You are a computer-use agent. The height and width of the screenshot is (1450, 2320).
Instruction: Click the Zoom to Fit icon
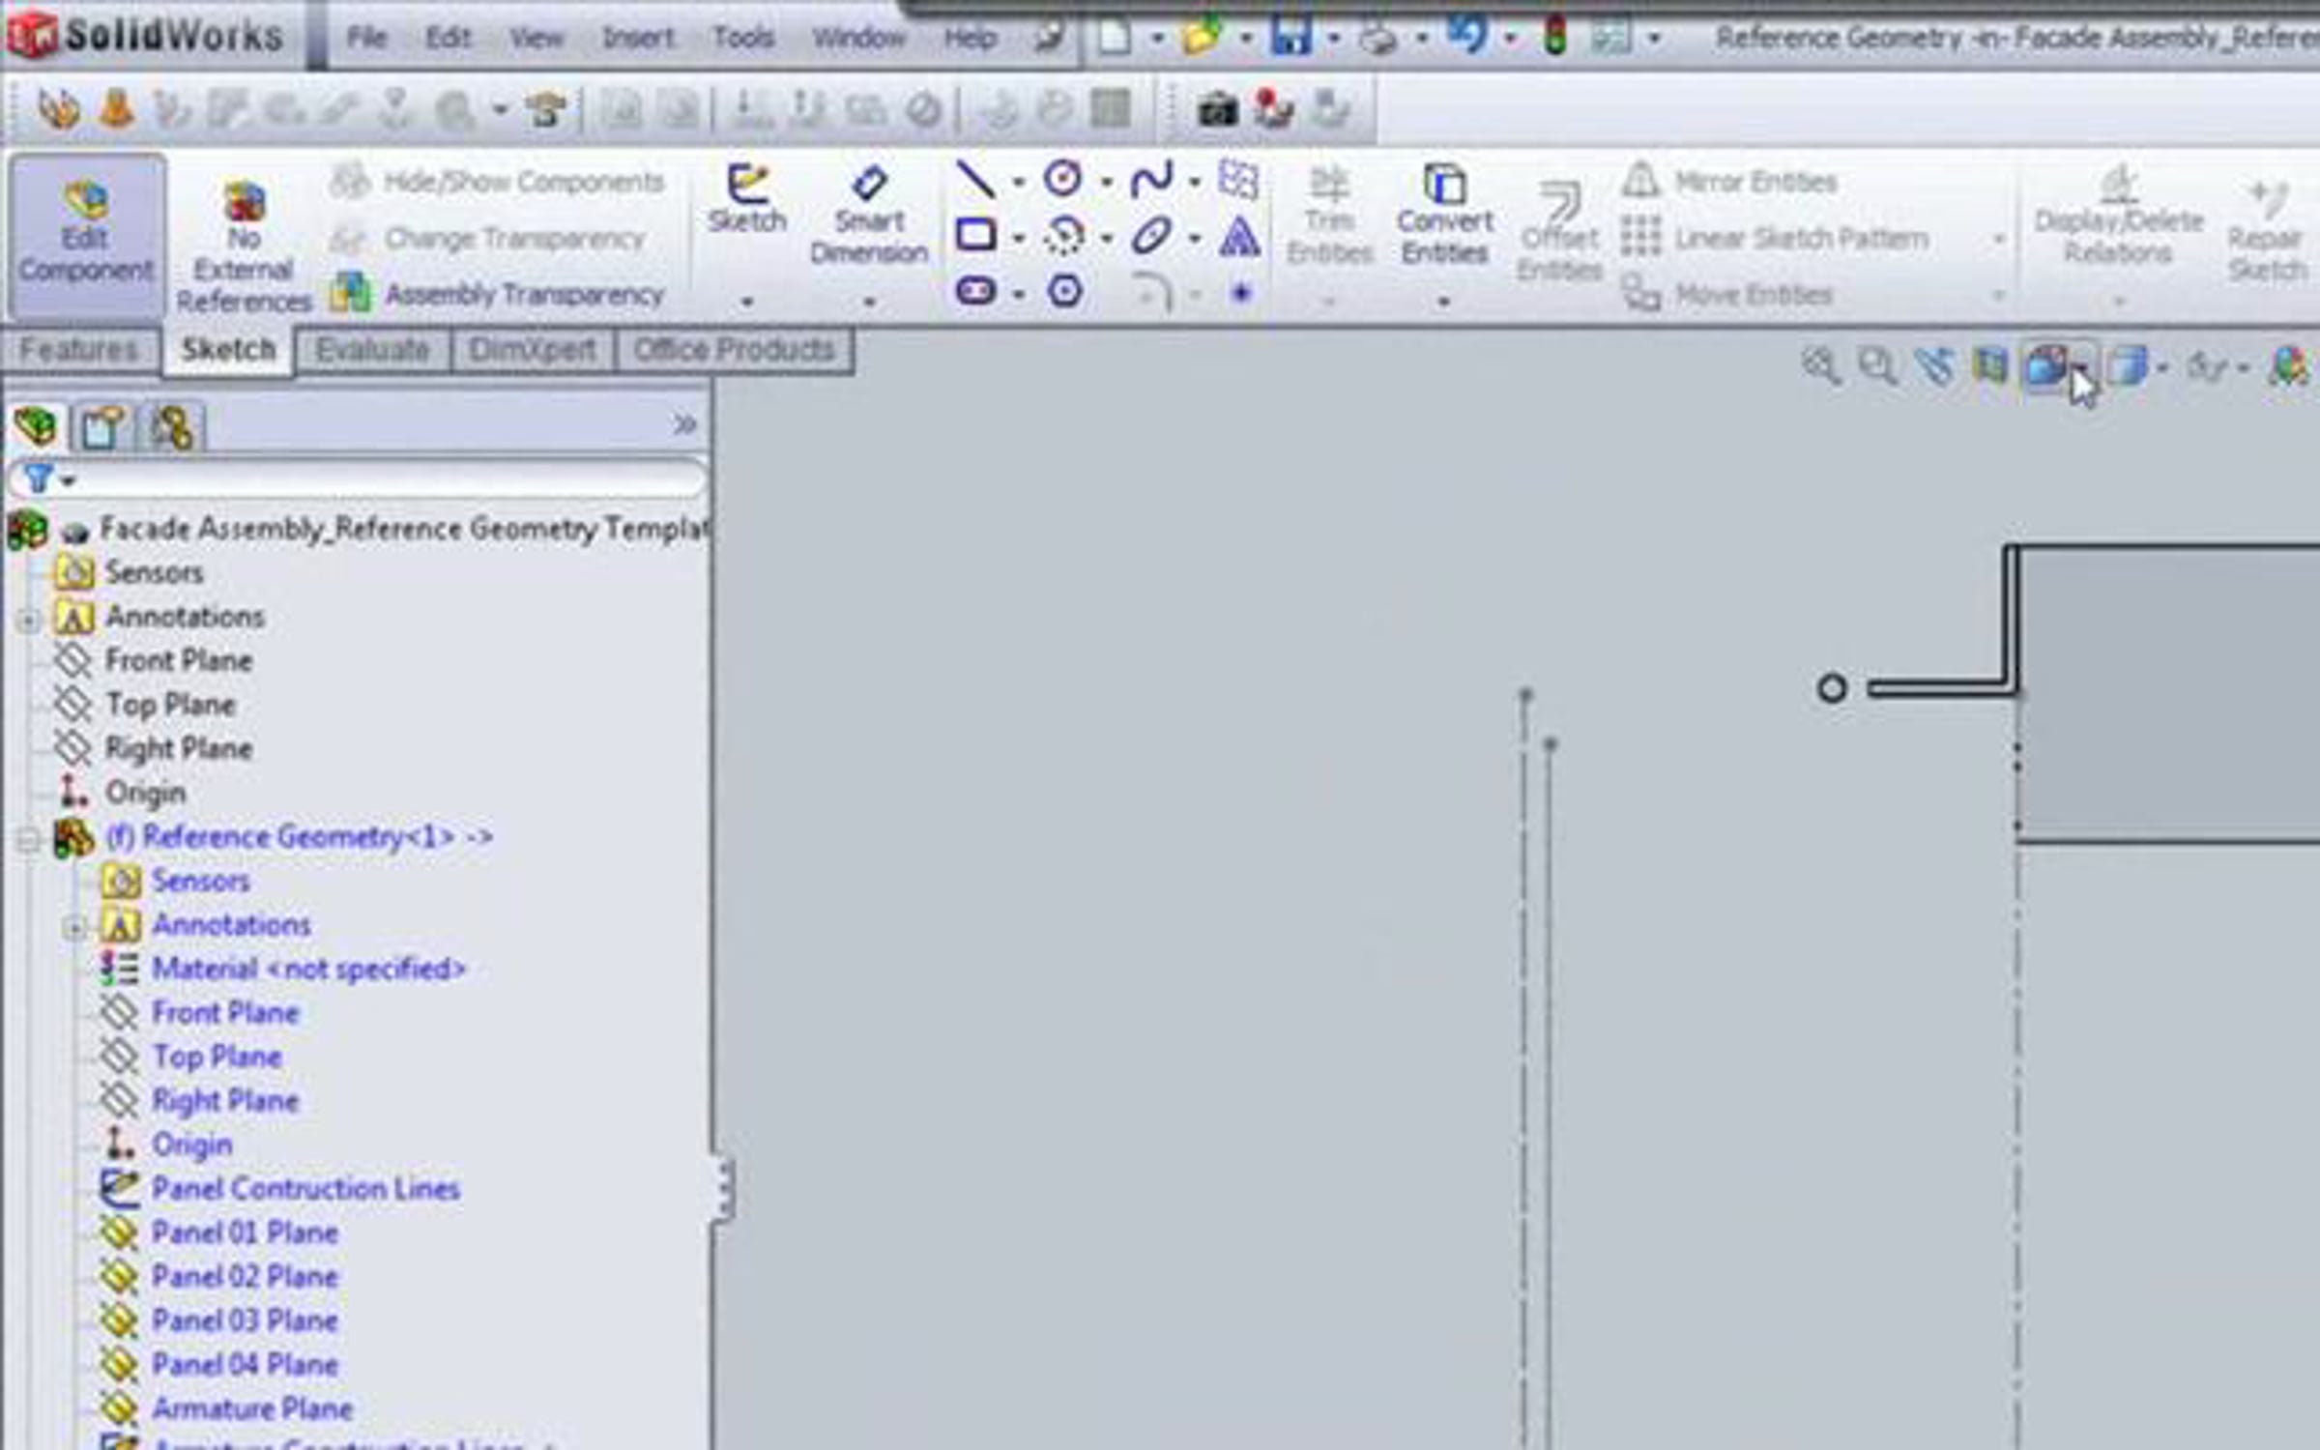pos(1820,366)
